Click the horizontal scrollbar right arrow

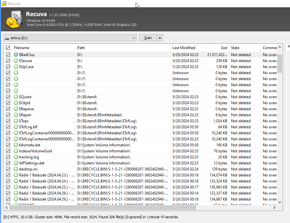tap(274, 208)
